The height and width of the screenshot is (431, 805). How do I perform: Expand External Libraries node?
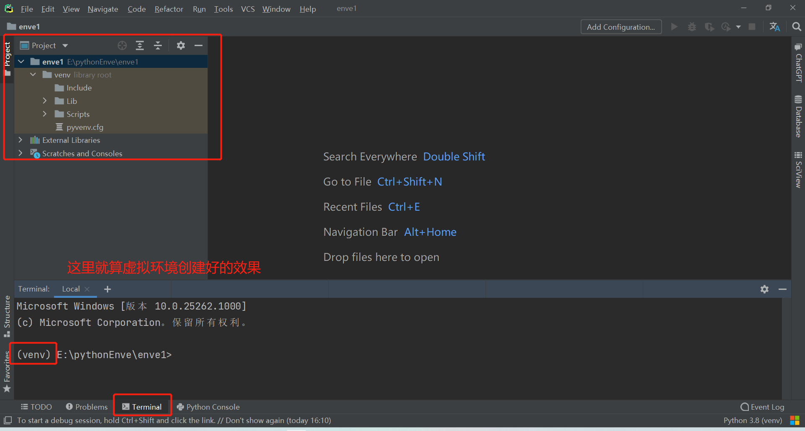click(20, 140)
